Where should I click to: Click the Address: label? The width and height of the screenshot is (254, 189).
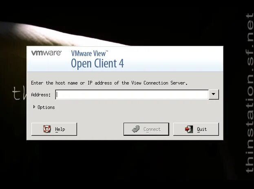point(41,94)
